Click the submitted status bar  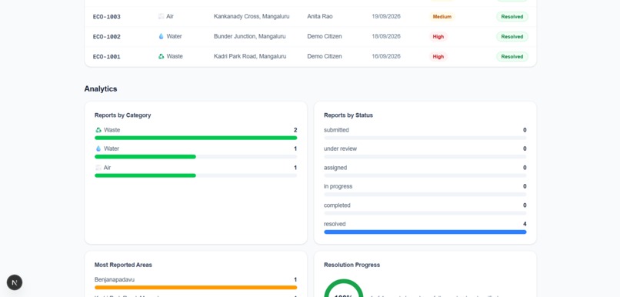[425, 138]
